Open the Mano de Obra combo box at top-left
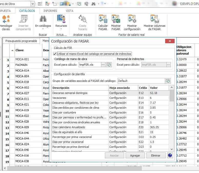Viewport: 199px width, 173px height. pos(33,4)
